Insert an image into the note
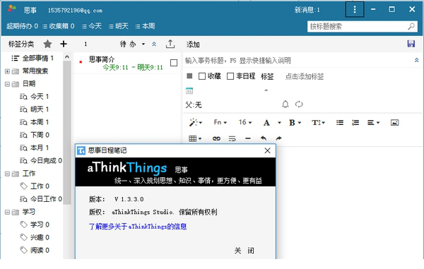Screen dimensions: 424x269 click(x=394, y=123)
